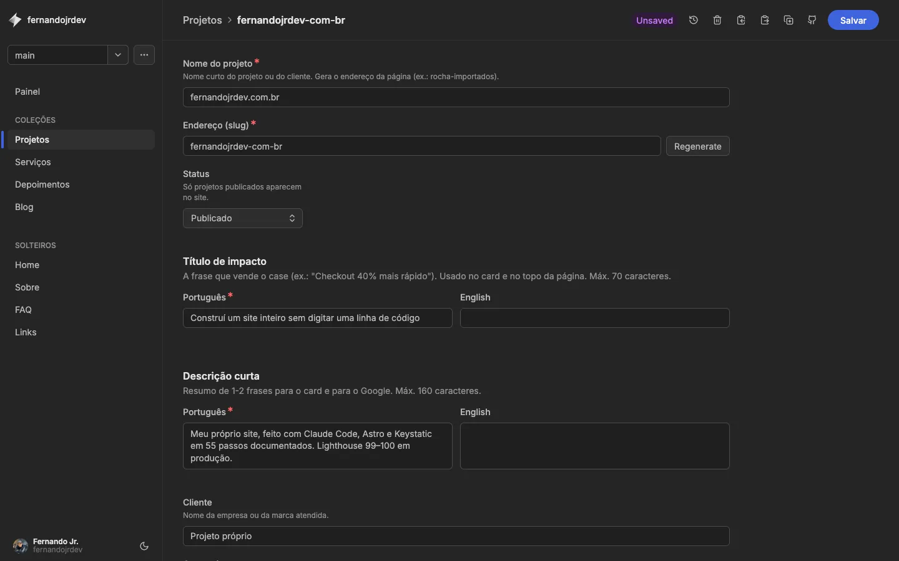Click the Salvar button
This screenshot has height=561, width=899.
point(853,20)
